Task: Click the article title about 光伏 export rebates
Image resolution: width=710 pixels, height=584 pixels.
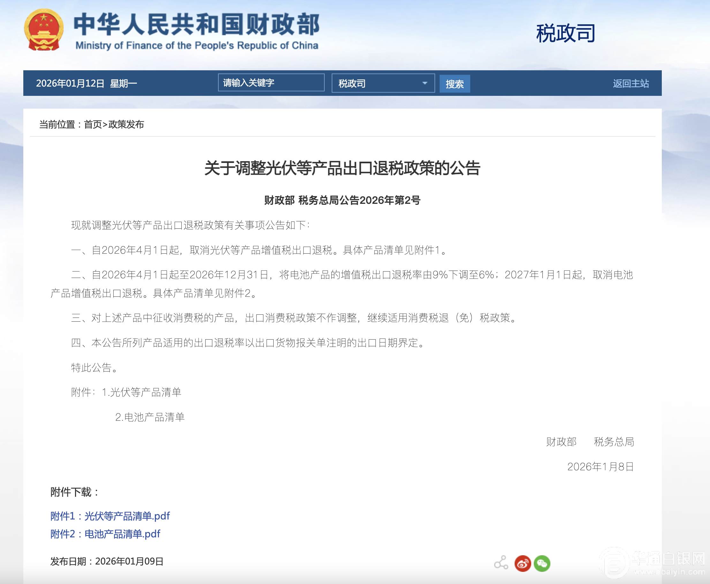Action: click(342, 168)
